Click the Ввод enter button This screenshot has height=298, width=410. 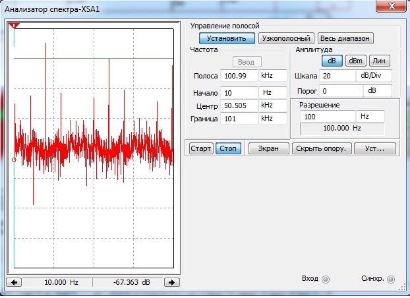tap(247, 62)
